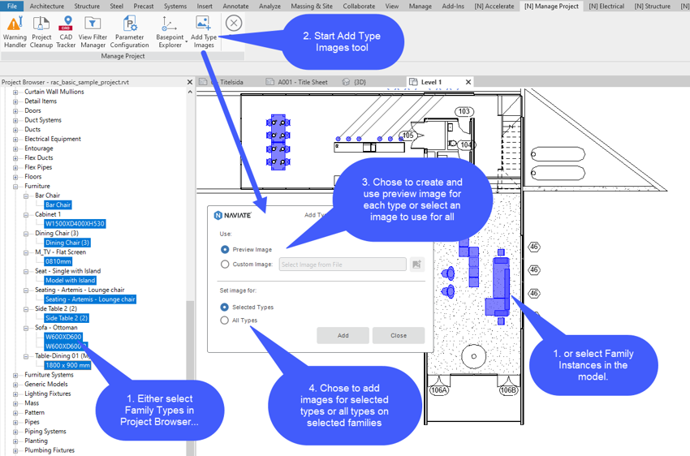The image size is (690, 456).
Task: Open the View Filter Manager
Action: tap(93, 32)
